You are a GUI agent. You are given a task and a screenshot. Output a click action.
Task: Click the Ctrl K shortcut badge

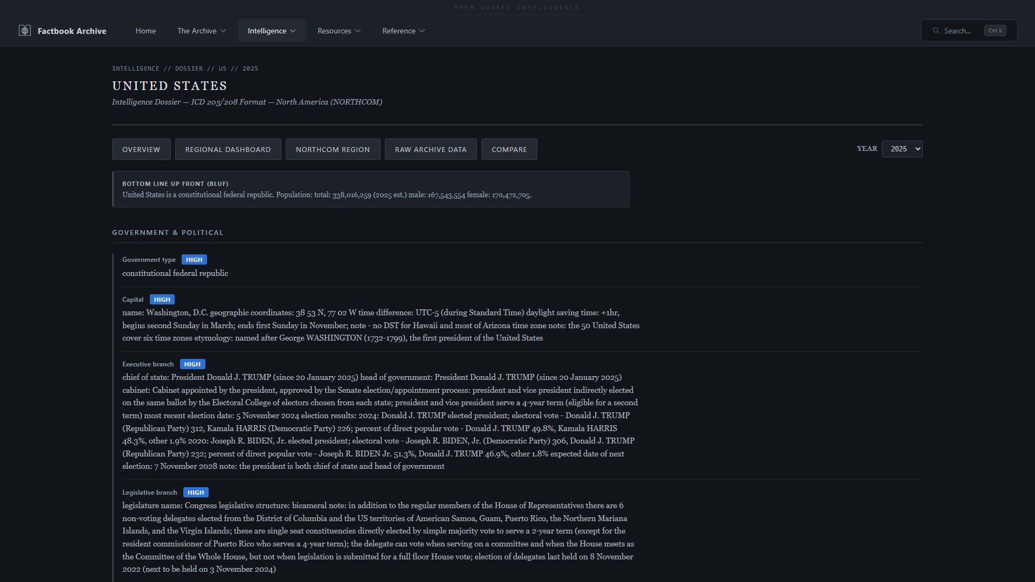click(x=995, y=31)
